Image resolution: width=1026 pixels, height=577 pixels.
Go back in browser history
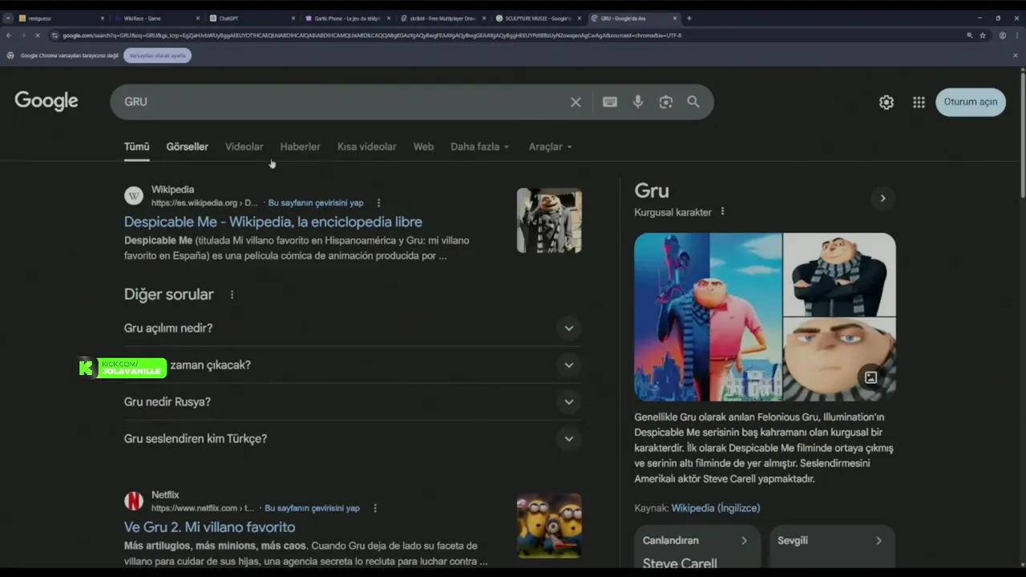[x=9, y=35]
